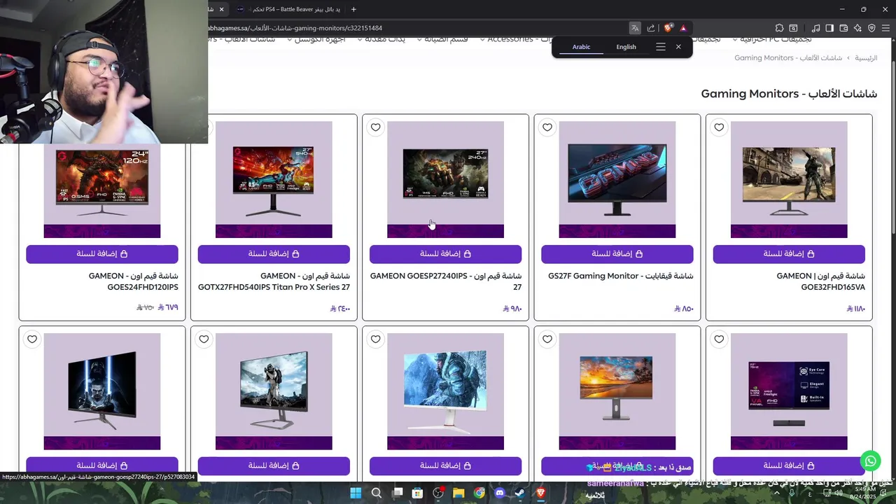Favorite the lightsaber-image monitor heart
This screenshot has height=504, width=896.
(x=32, y=339)
